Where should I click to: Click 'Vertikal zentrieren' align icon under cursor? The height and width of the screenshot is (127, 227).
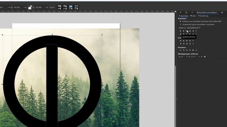coord(187,31)
